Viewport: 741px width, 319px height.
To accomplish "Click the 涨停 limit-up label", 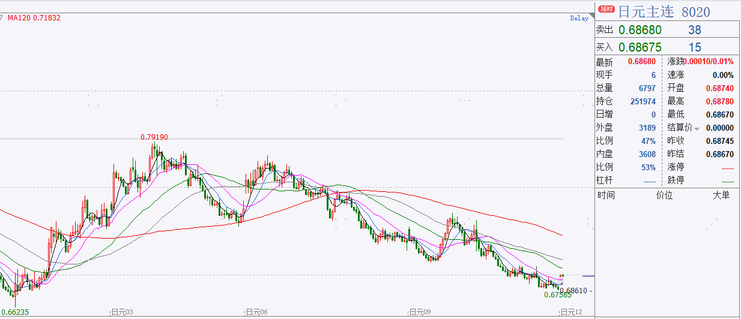I will point(676,167).
